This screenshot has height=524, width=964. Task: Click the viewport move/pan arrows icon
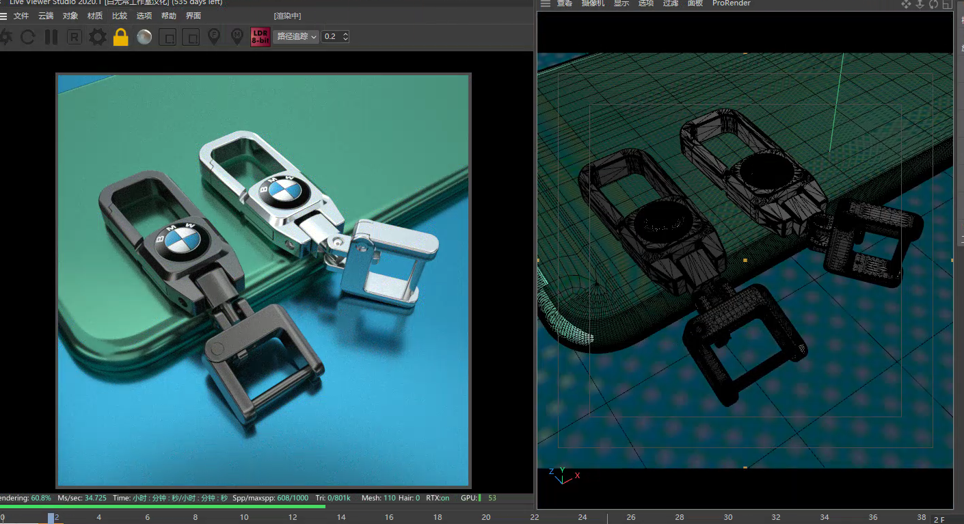pos(907,4)
